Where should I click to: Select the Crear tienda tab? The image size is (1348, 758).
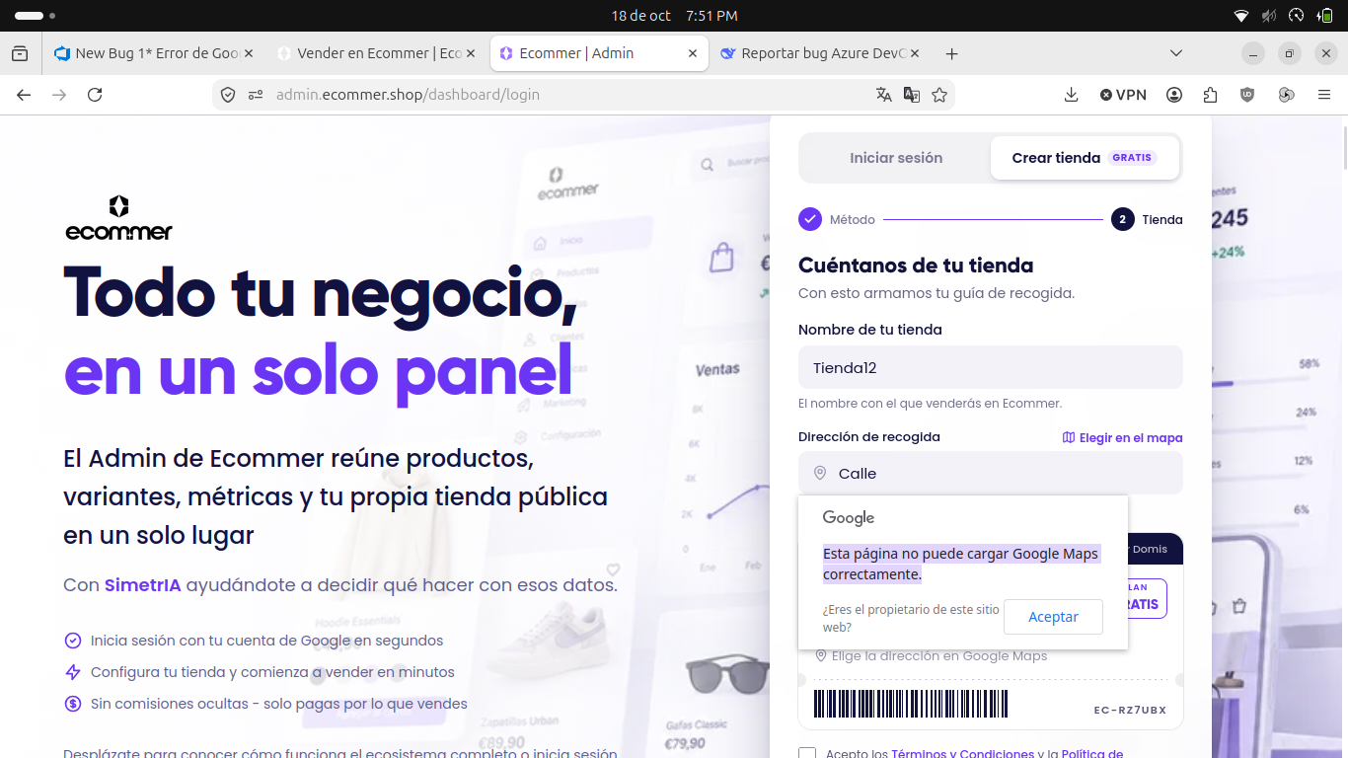pos(1085,158)
